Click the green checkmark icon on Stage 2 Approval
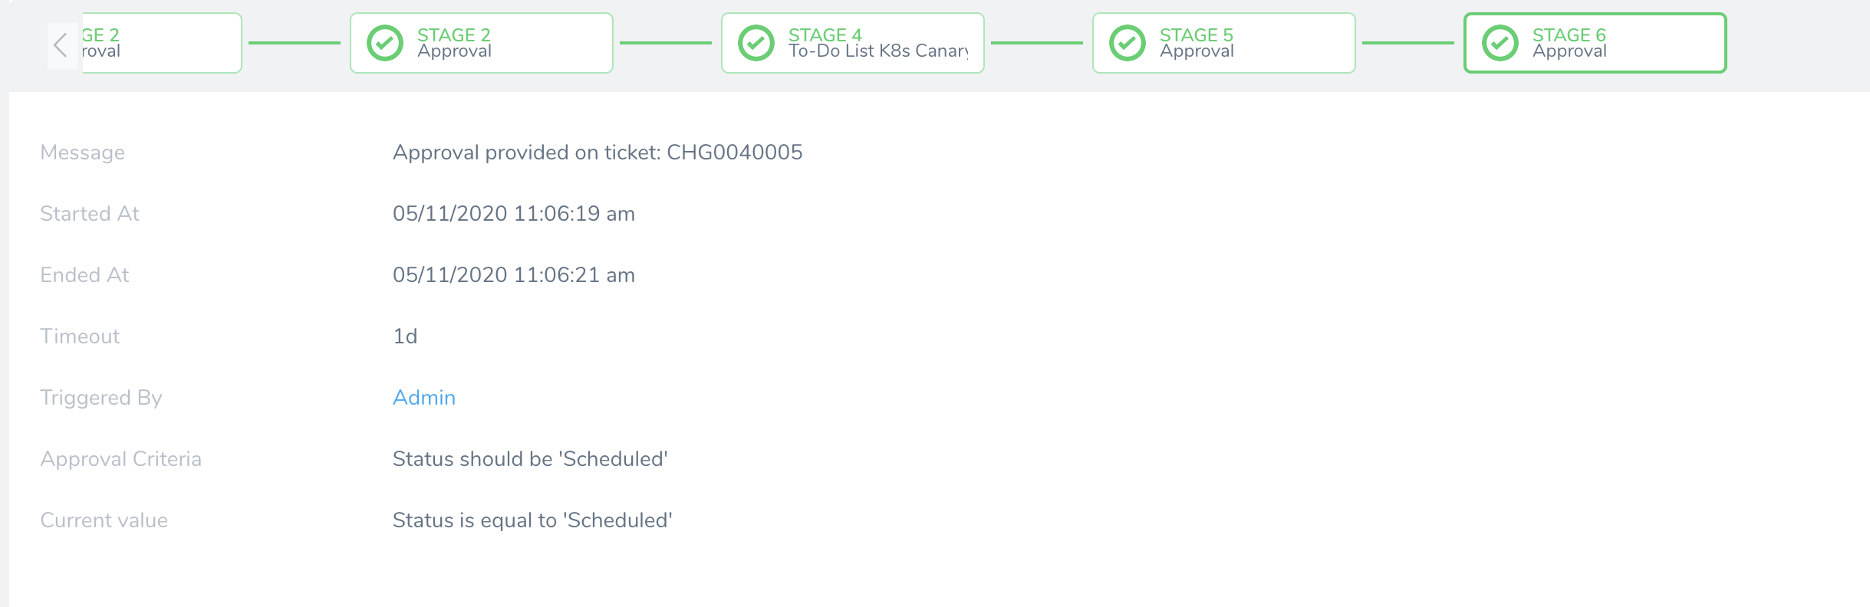Viewport: 1870px width, 607px height. coord(385,43)
